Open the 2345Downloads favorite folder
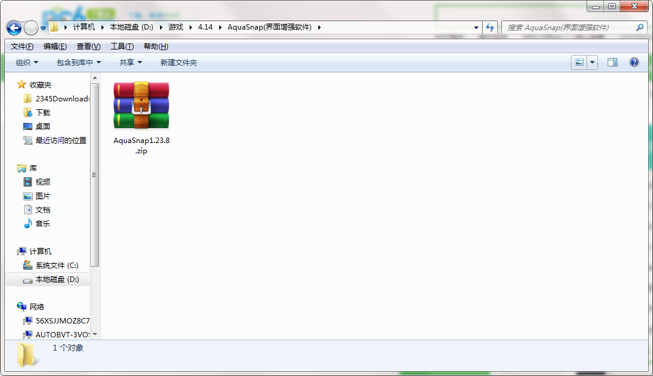This screenshot has width=653, height=376. tap(62, 98)
